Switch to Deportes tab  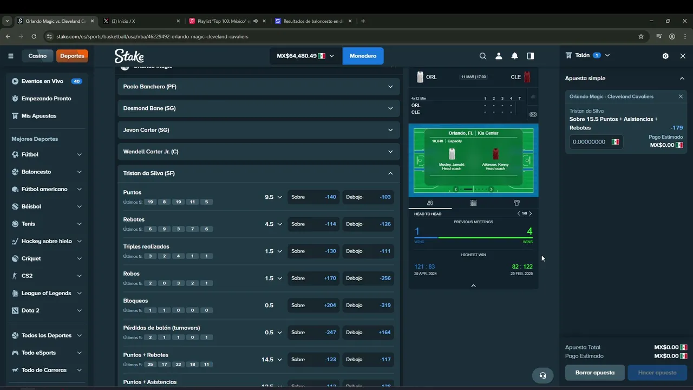point(72,56)
